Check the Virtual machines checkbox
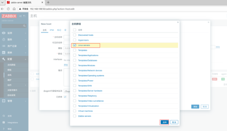 pos(75,111)
